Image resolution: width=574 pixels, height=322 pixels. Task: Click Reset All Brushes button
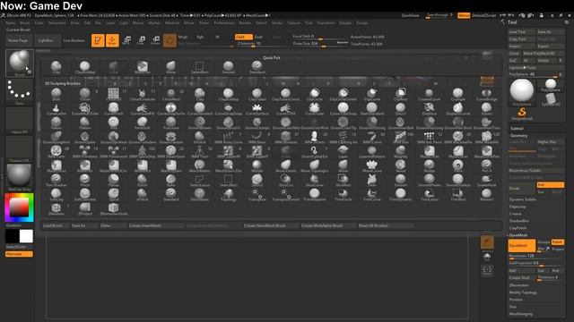[386, 225]
